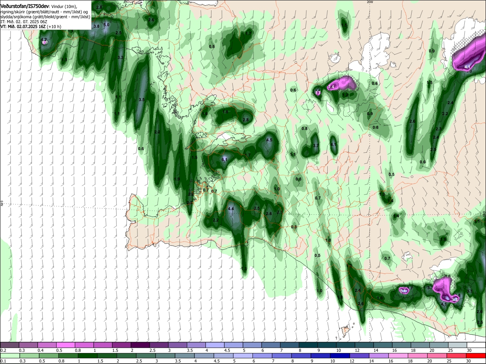Click the 2.3 precipitation value on the map

point(439,129)
